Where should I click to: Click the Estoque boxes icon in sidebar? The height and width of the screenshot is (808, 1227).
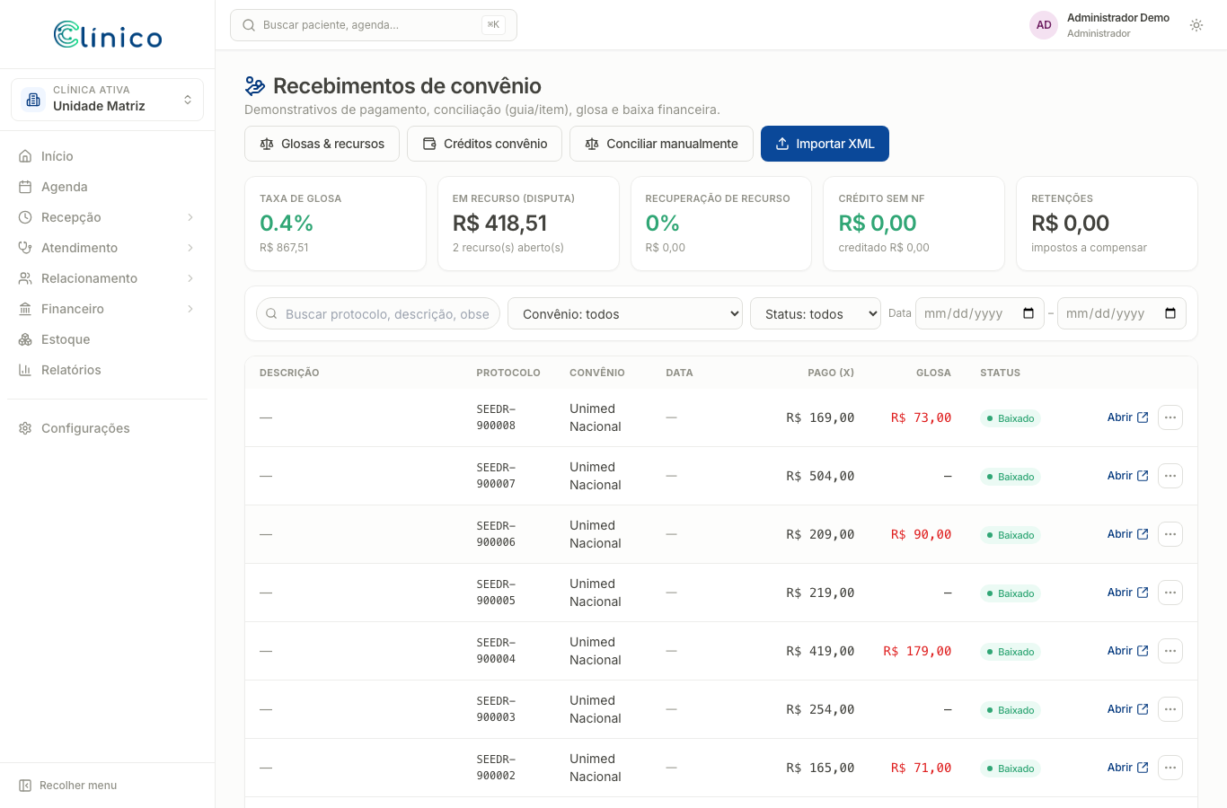click(x=25, y=339)
